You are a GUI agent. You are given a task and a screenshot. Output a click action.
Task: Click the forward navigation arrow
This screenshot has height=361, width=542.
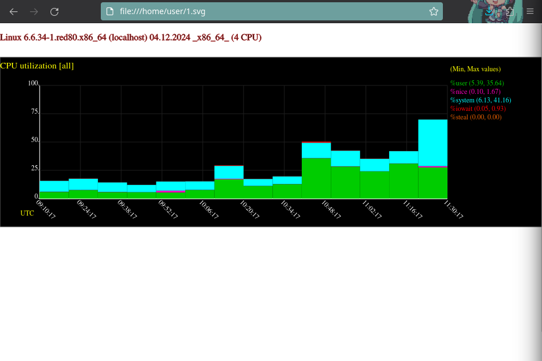34,11
